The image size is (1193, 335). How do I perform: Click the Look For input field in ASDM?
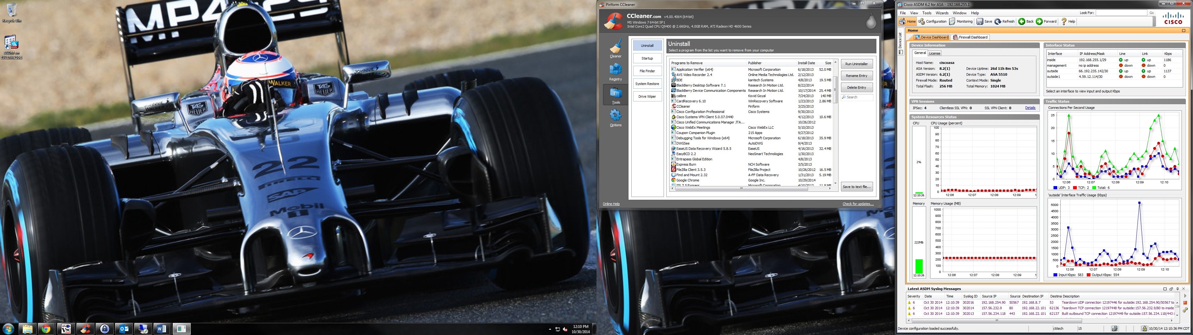pos(1121,13)
